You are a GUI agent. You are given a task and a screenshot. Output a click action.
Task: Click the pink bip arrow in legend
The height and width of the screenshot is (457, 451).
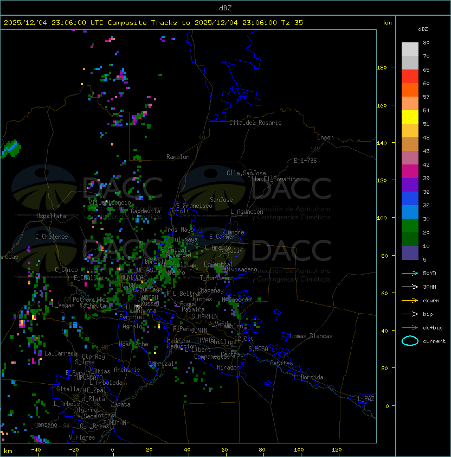tap(410, 314)
